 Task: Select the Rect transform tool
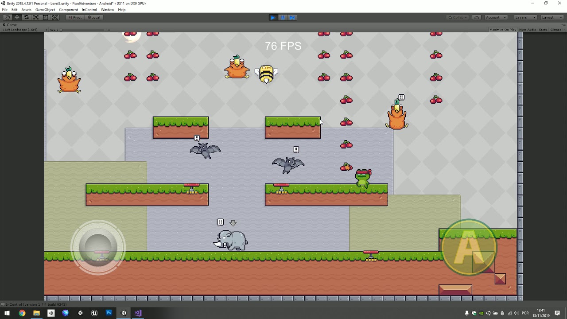point(45,17)
